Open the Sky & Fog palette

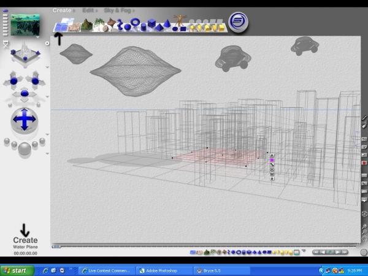(x=117, y=10)
